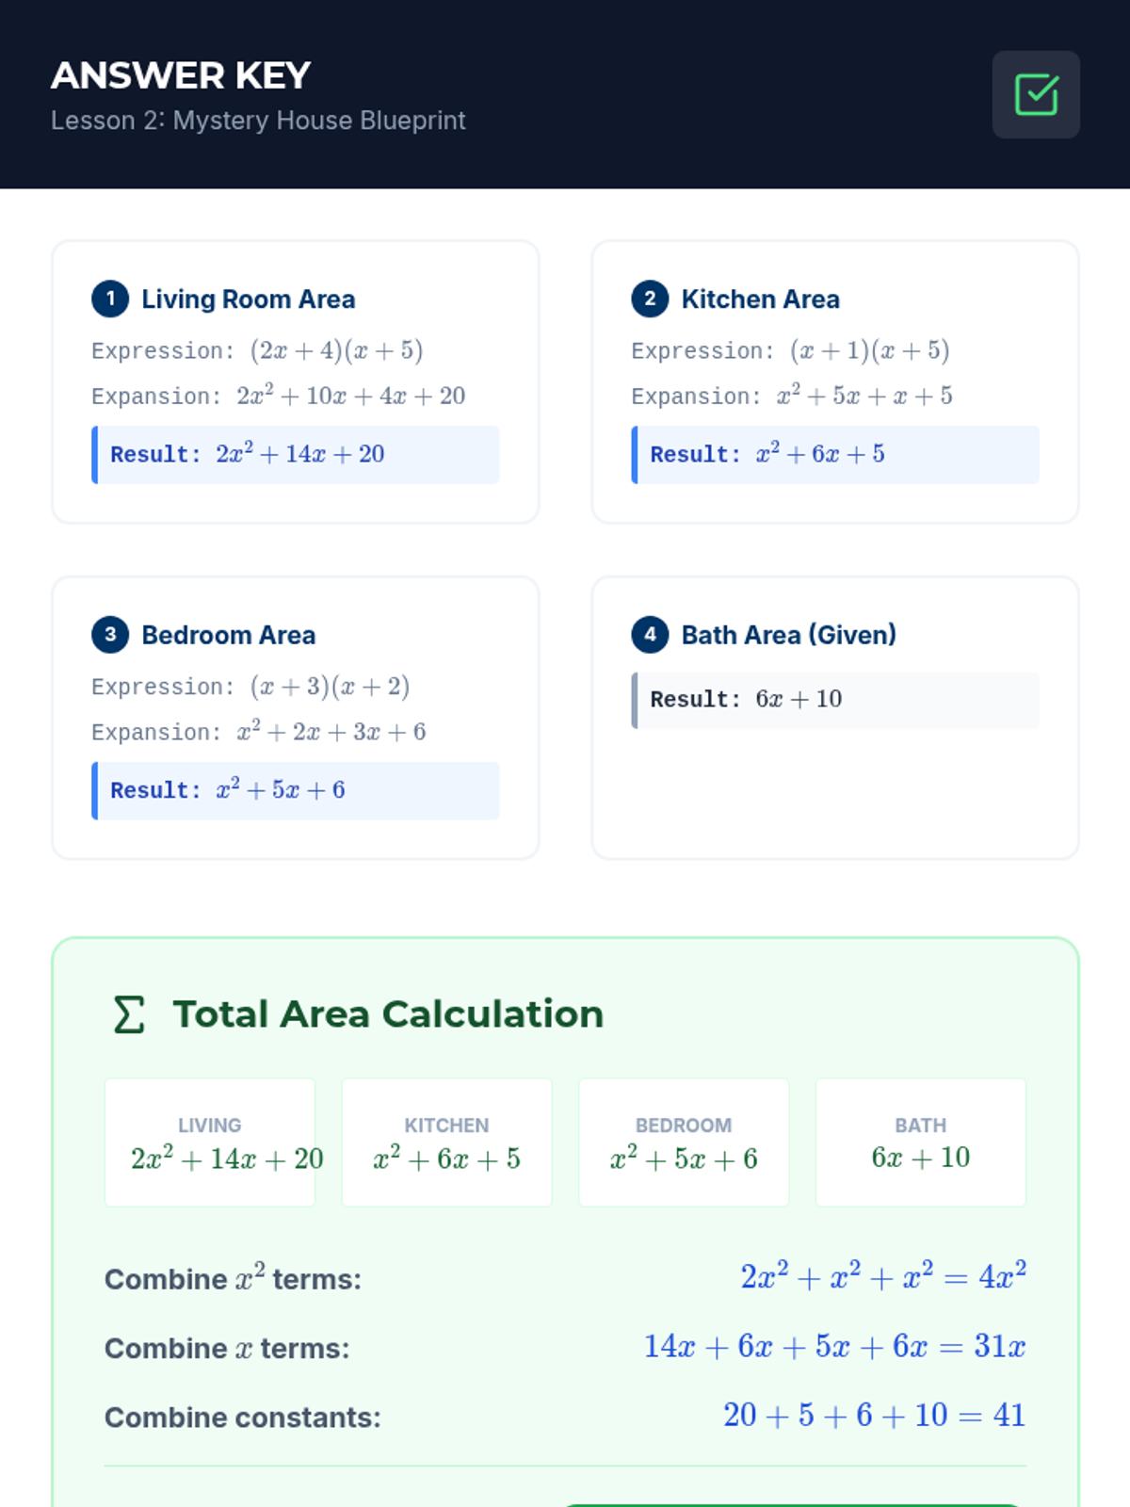
Task: Click the LIVING summary tile
Action: click(210, 1142)
